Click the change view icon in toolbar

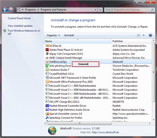click(x=139, y=35)
